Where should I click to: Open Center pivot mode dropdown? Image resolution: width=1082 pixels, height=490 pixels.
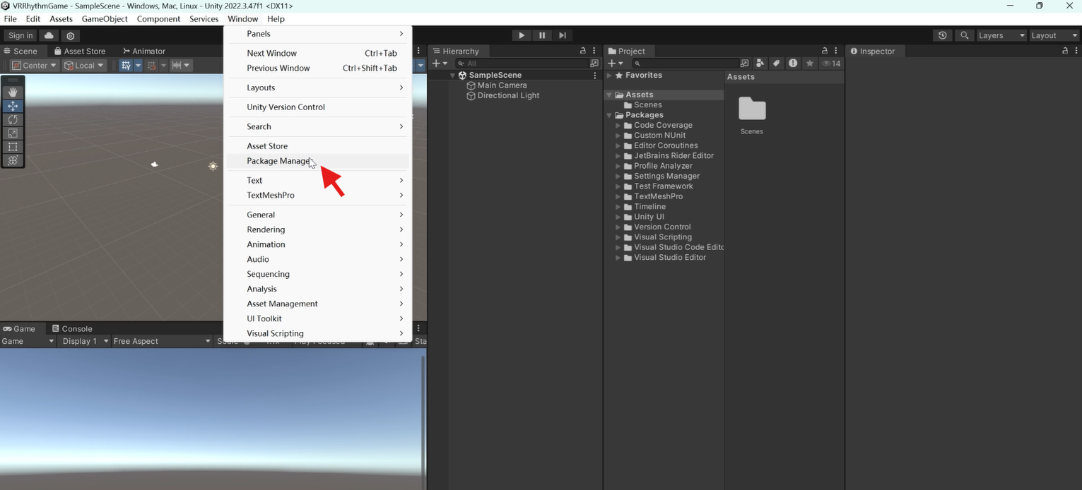point(34,65)
